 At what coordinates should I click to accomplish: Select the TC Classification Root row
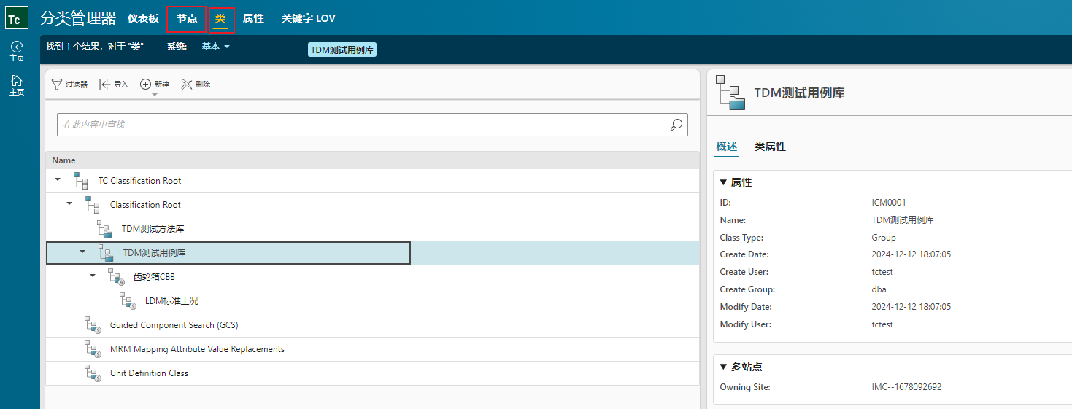tap(372, 181)
